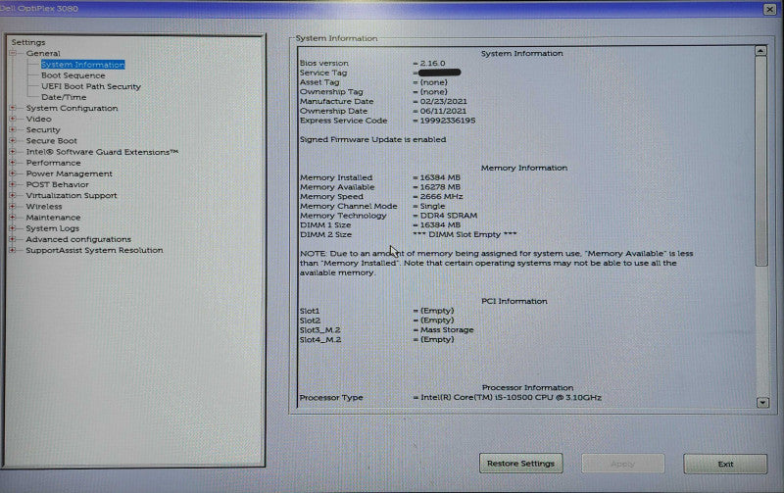Expand the Performance node
784x493 pixels.
point(13,163)
